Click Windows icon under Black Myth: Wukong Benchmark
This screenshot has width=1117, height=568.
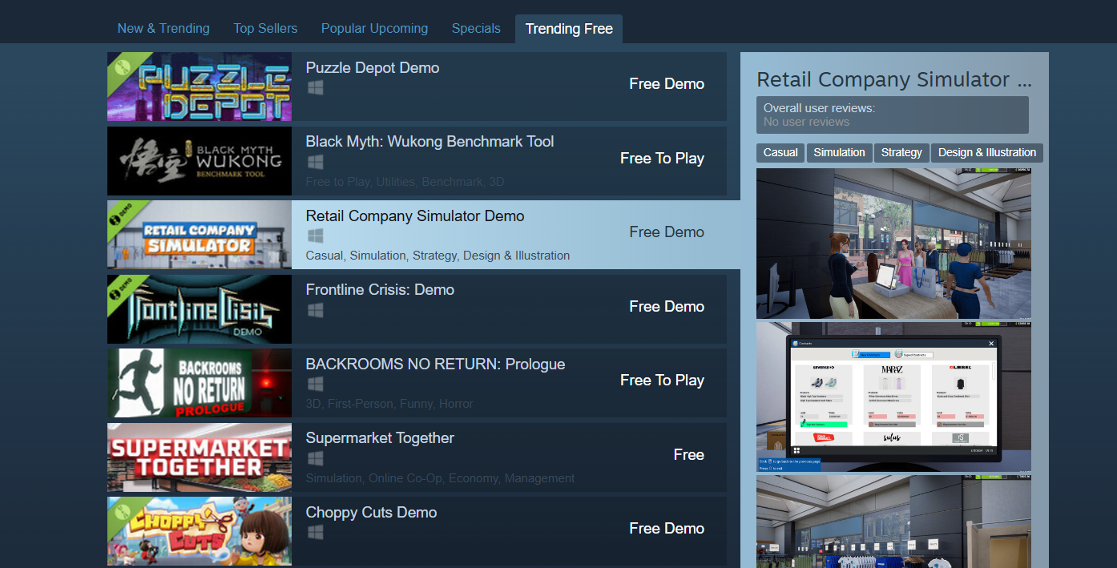click(x=316, y=162)
